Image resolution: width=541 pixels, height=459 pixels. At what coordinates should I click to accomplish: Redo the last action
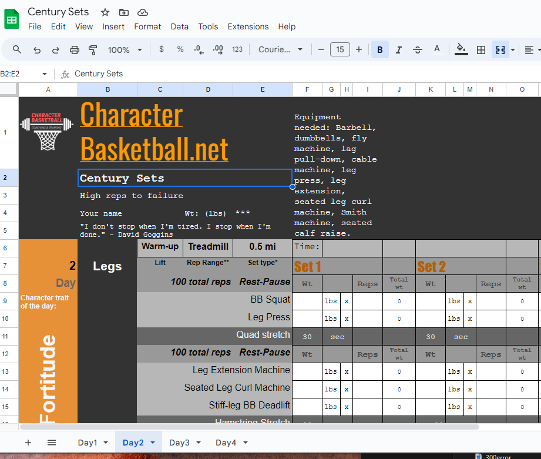pos(56,50)
